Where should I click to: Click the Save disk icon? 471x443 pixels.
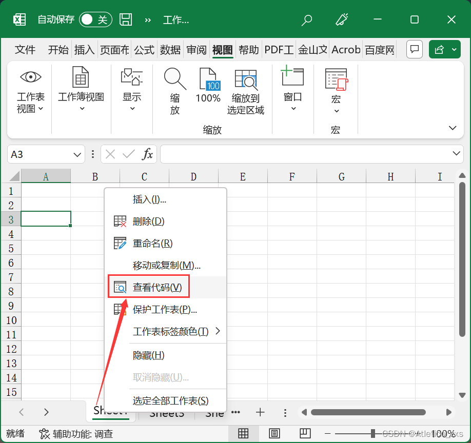[126, 20]
